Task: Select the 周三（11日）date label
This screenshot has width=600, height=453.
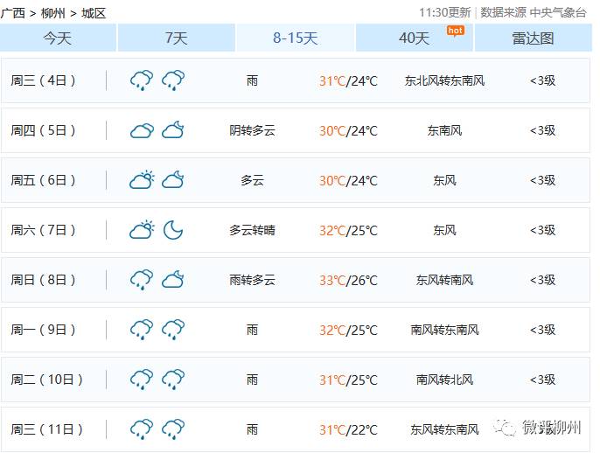Action: tap(46, 429)
